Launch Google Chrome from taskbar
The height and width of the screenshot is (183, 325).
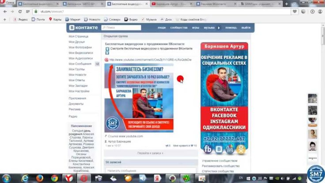point(54,178)
